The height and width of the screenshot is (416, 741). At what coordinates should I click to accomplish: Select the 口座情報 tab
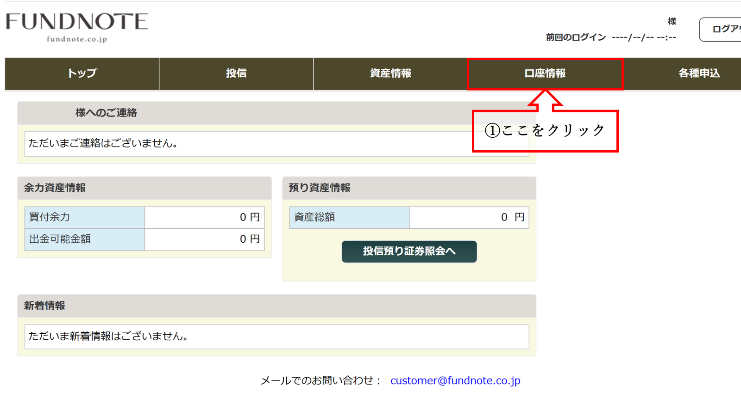coord(545,73)
